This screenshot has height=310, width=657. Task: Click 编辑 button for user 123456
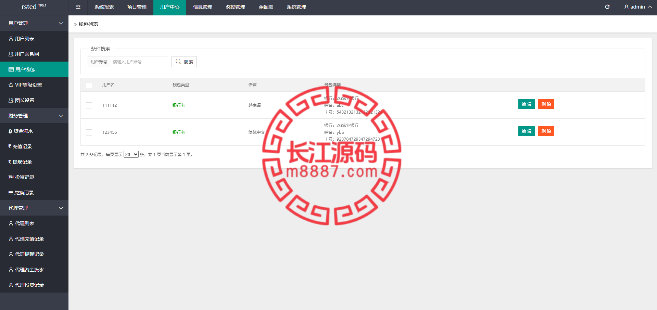(527, 131)
